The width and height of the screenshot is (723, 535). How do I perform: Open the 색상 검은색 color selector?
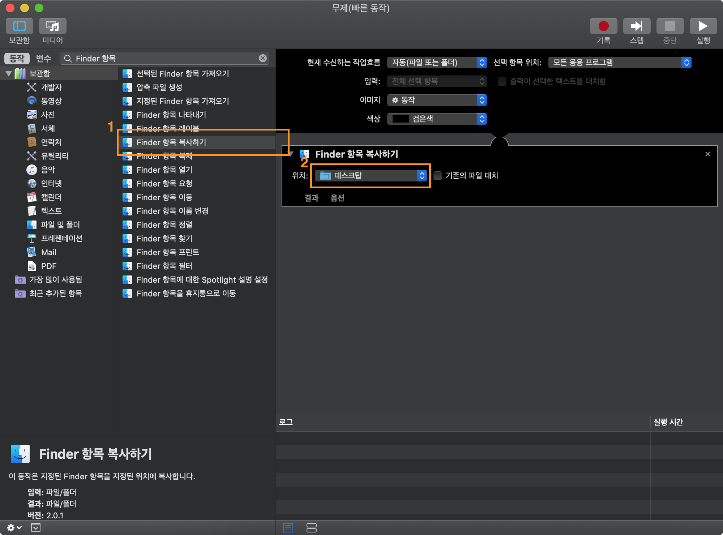click(437, 119)
